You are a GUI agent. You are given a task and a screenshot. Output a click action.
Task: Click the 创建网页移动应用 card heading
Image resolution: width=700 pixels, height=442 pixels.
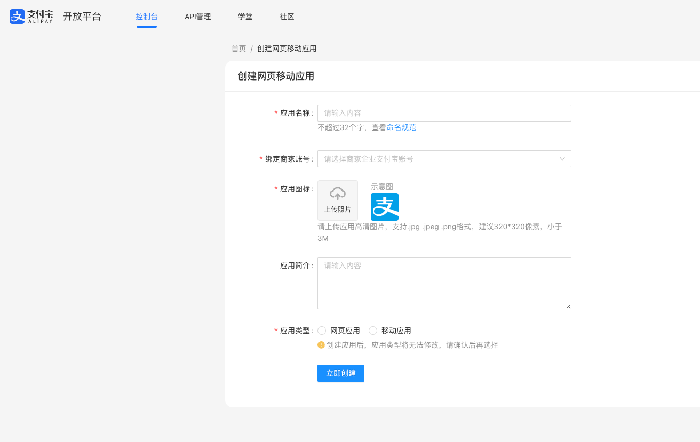click(276, 76)
